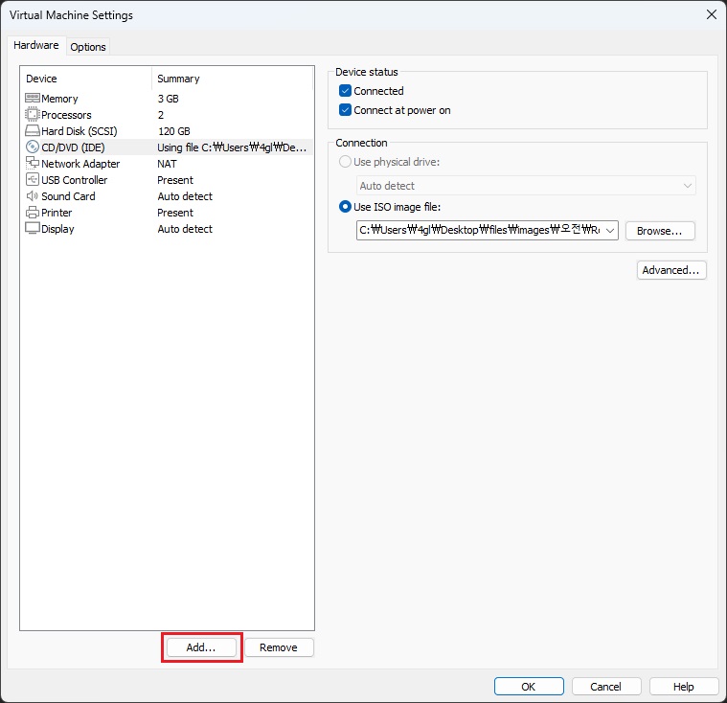Viewport: 727px width, 703px height.
Task: Switch to the Hardware tab
Action: pos(36,45)
